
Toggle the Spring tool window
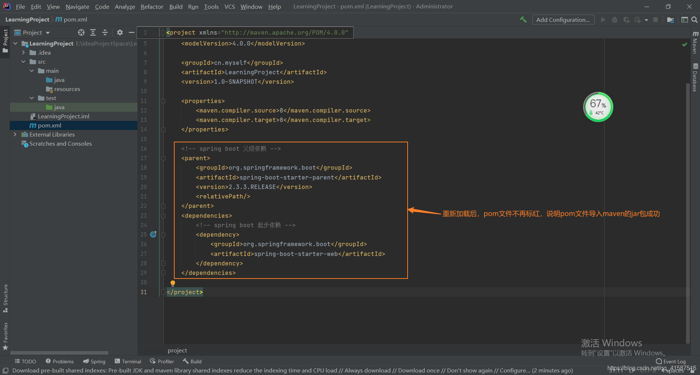[x=94, y=361]
